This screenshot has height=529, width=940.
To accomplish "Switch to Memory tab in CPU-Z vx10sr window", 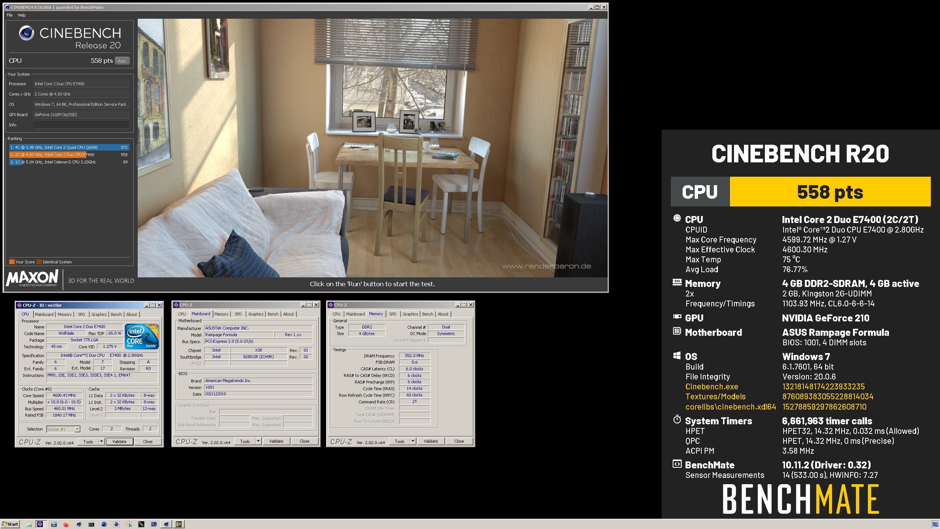I will click(65, 314).
